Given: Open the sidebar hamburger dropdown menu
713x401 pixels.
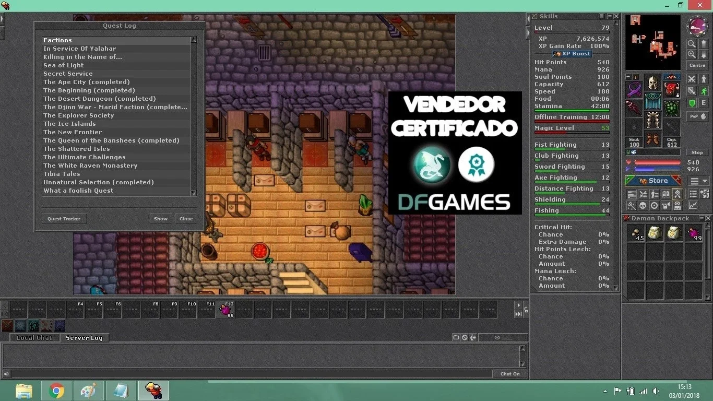Looking at the screenshot, I should pyautogui.click(x=698, y=181).
